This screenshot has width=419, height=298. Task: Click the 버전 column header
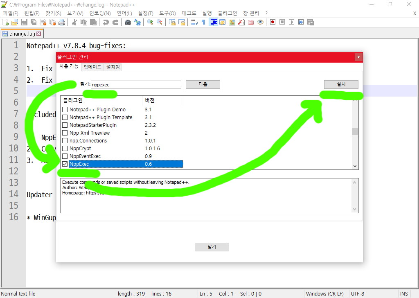(162, 100)
